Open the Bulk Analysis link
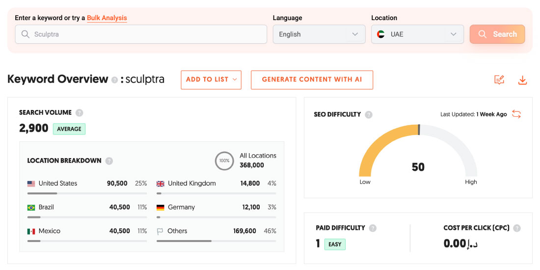Screen dimensions: 540x270 click(x=107, y=18)
